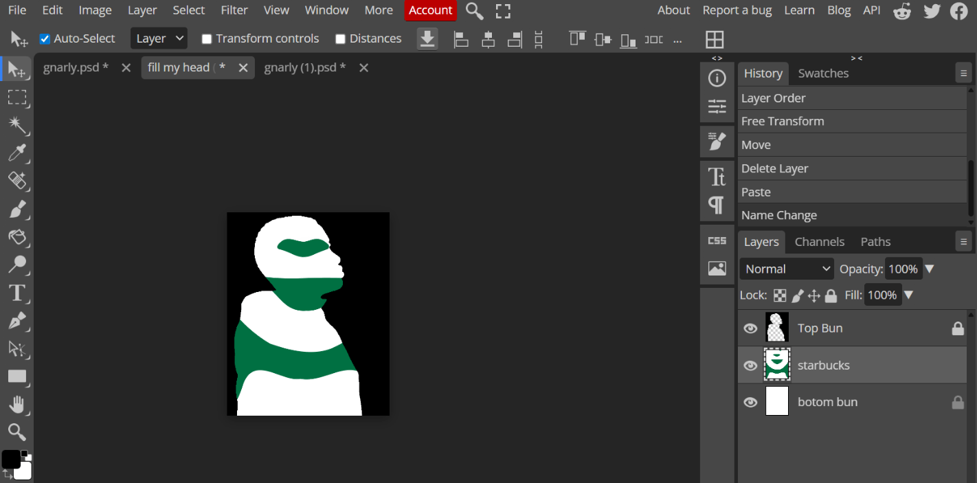Enable Transform controls checkbox
Image resolution: width=977 pixels, height=483 pixels.
pos(206,39)
